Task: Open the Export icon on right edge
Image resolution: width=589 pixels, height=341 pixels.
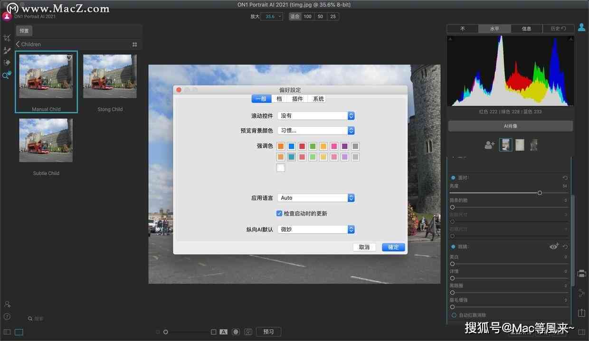Action: [x=581, y=313]
